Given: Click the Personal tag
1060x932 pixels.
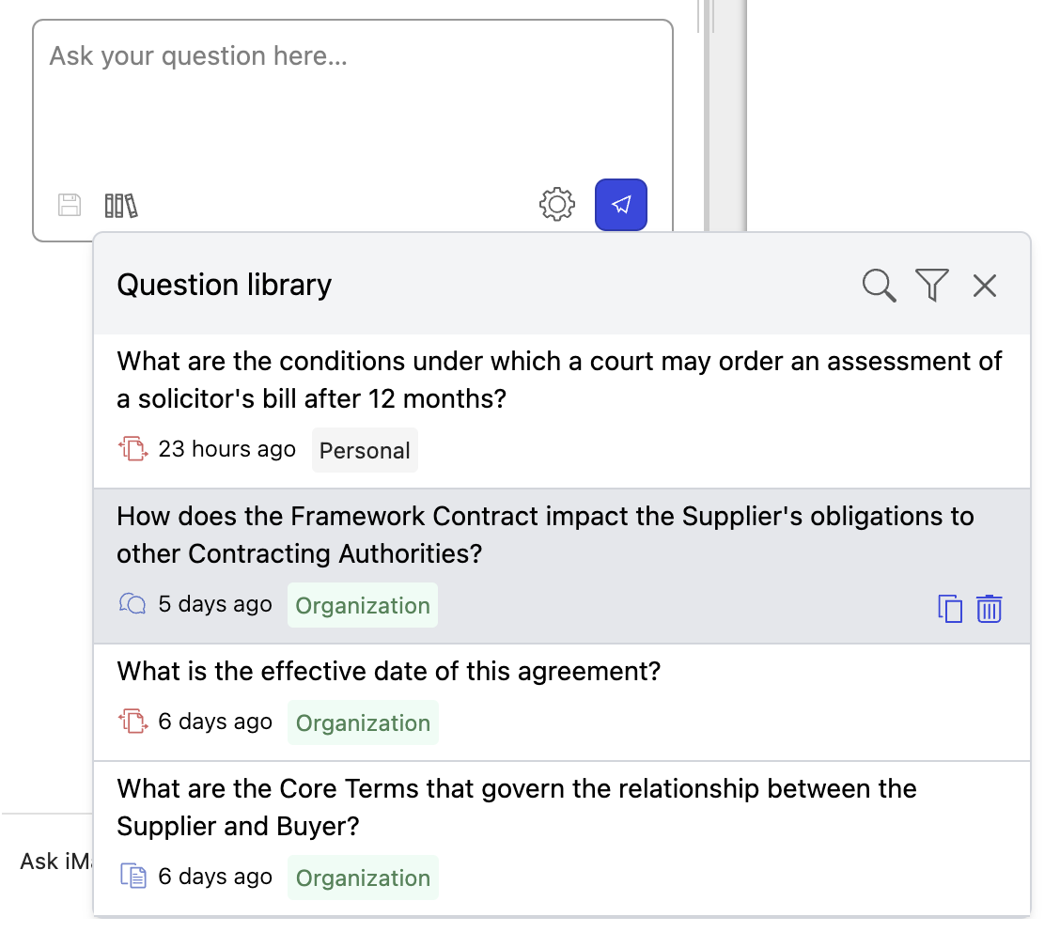Looking at the screenshot, I should 365,450.
